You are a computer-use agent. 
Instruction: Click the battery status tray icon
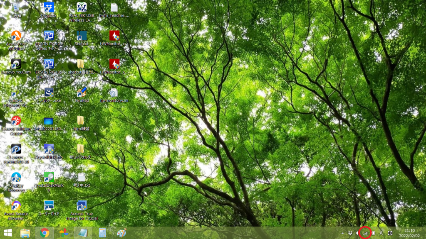click(x=373, y=233)
